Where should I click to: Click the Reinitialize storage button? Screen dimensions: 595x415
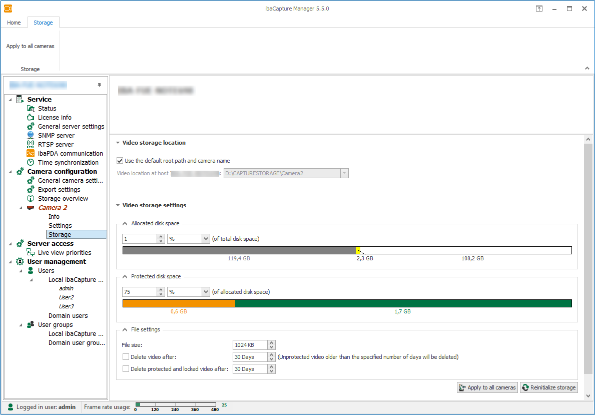[x=548, y=387]
